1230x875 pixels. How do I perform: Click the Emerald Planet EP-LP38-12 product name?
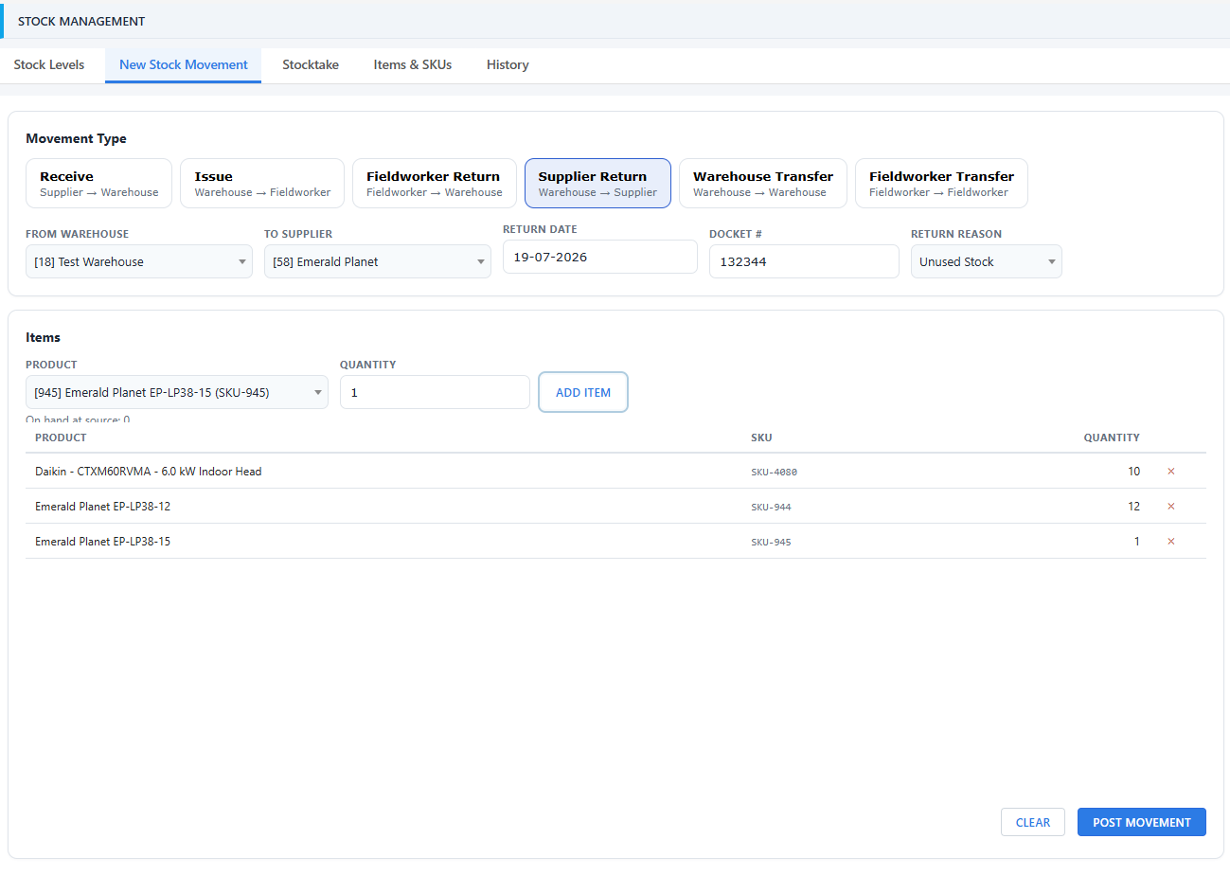[x=103, y=507]
